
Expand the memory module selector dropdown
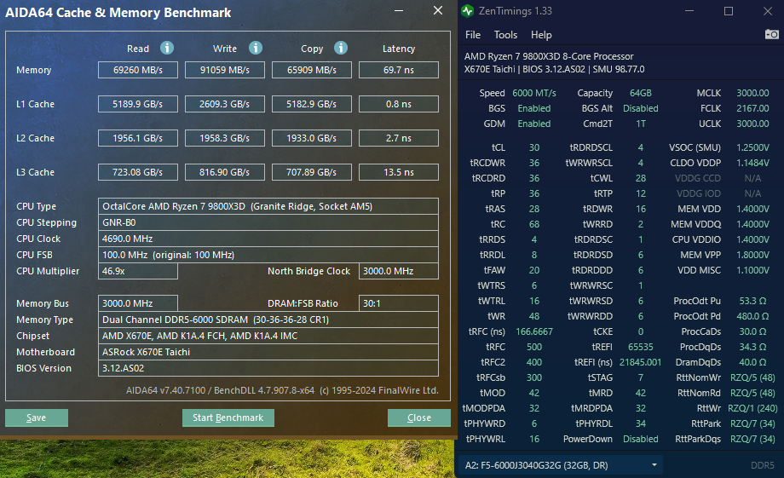coord(654,464)
